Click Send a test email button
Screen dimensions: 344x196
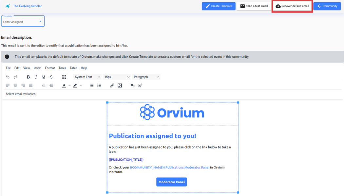pos(254,6)
